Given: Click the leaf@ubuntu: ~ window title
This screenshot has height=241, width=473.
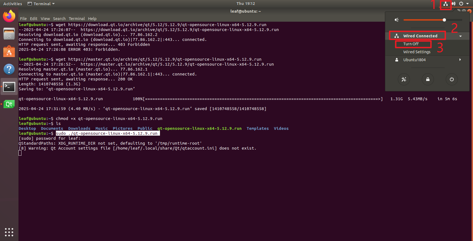Looking at the screenshot, I should pyautogui.click(x=246, y=11).
